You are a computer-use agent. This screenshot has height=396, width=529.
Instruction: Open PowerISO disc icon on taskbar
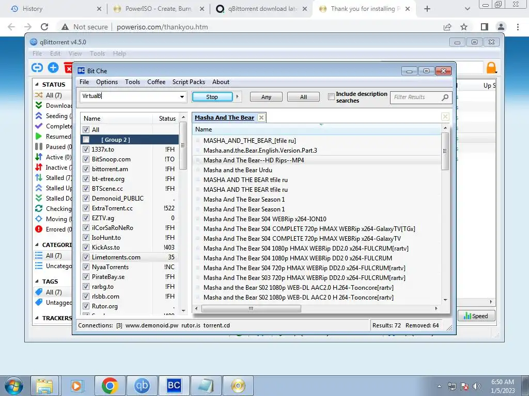[238, 386]
